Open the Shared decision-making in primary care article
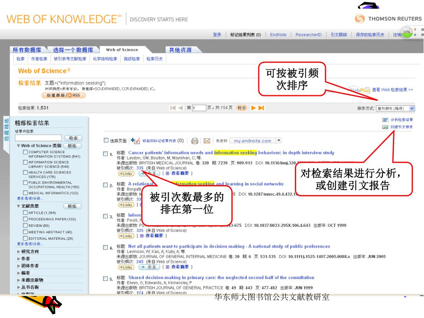 tap(221, 277)
